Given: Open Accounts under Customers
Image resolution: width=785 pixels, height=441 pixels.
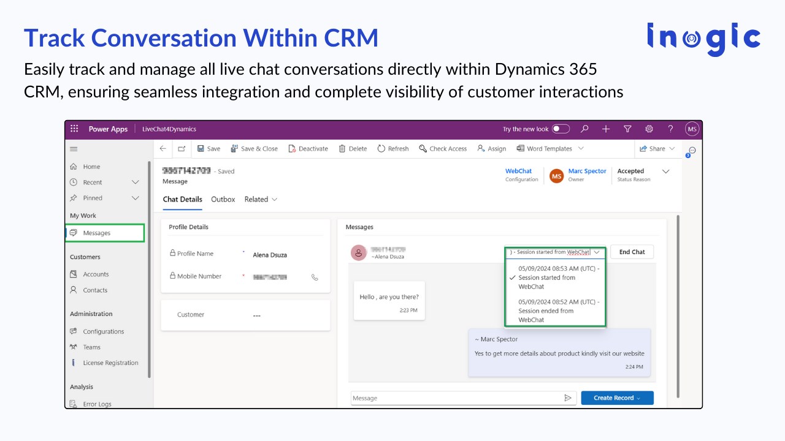Looking at the screenshot, I should [x=96, y=274].
